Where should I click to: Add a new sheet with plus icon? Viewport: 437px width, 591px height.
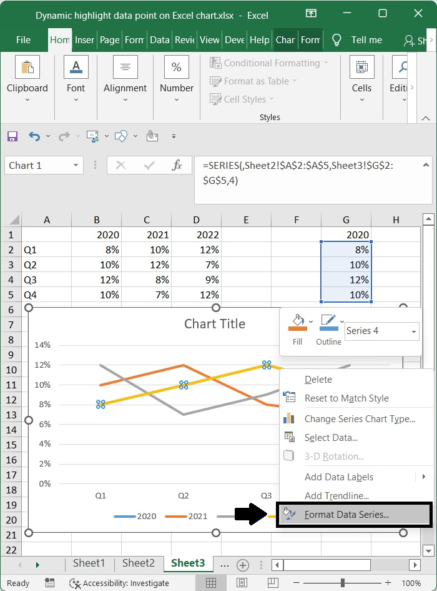[x=243, y=565]
